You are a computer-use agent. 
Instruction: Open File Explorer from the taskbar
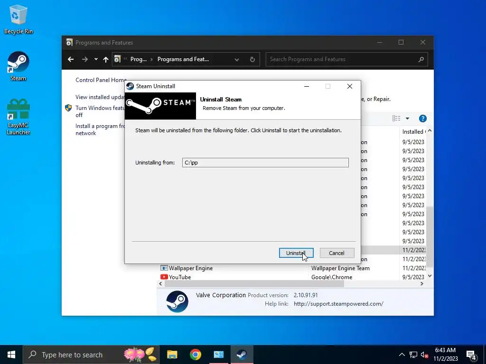tap(172, 355)
